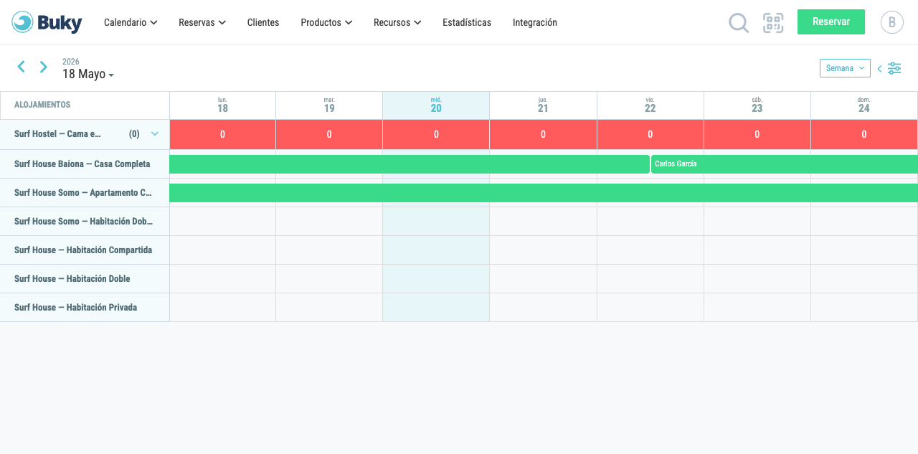Go to Integración
The height and width of the screenshot is (454, 918).
(x=535, y=22)
